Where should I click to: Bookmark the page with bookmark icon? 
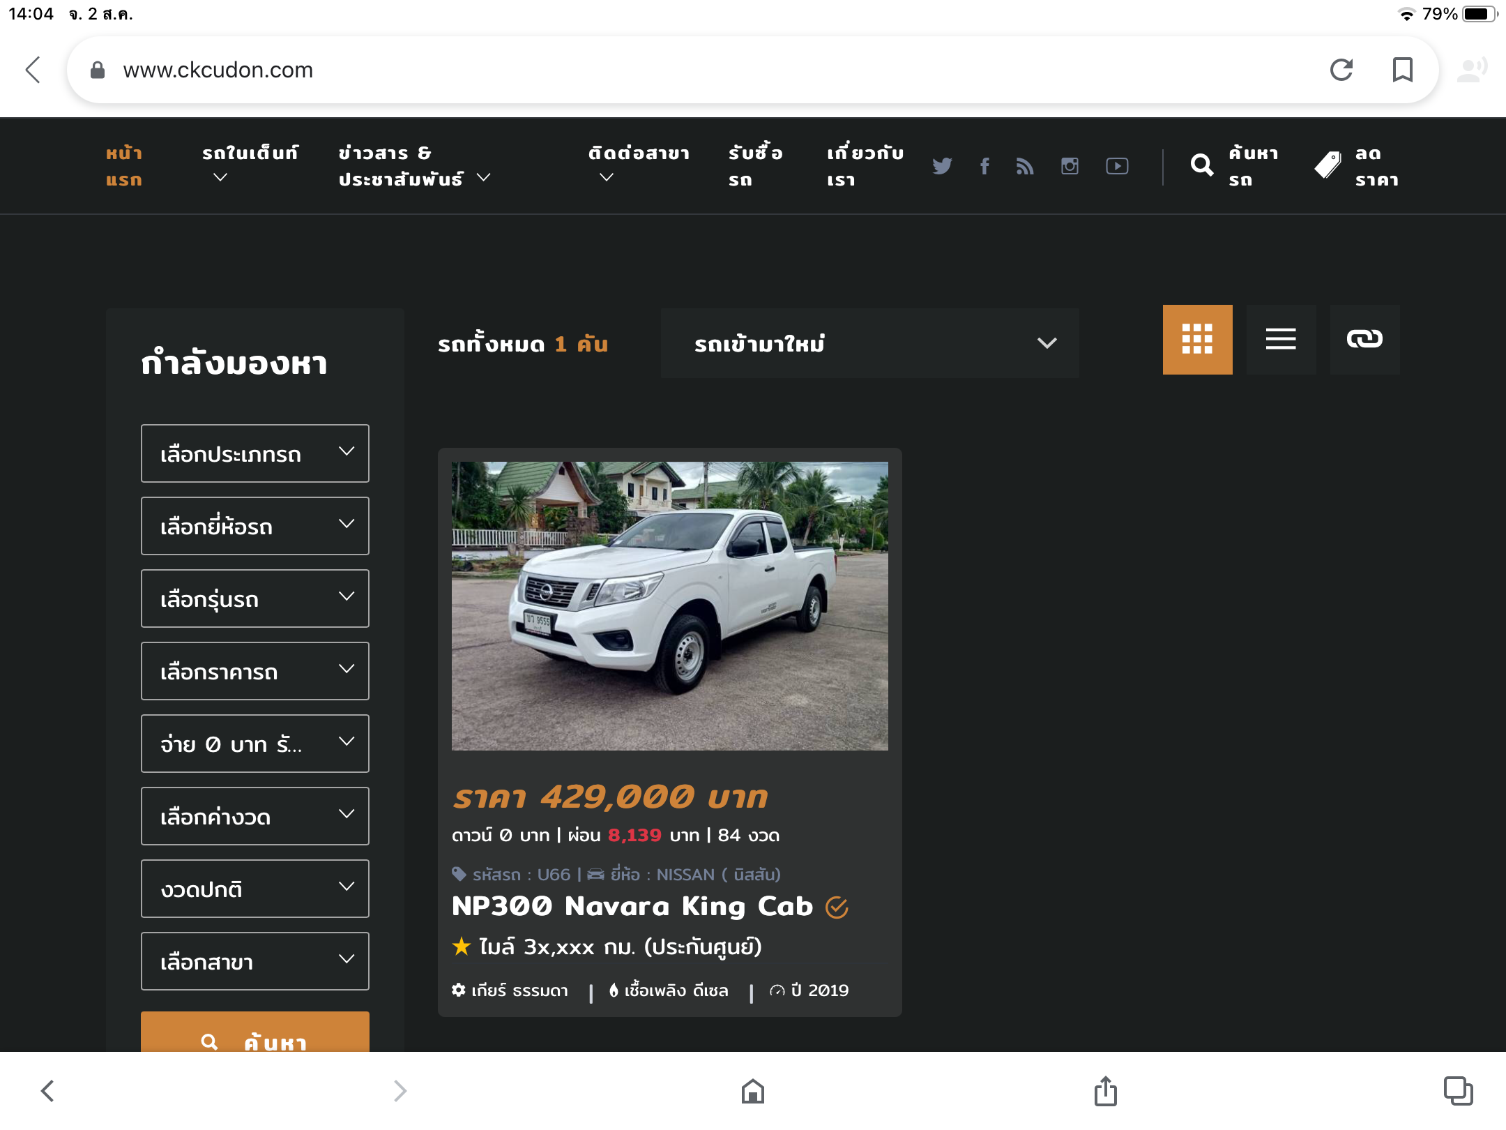(x=1402, y=70)
